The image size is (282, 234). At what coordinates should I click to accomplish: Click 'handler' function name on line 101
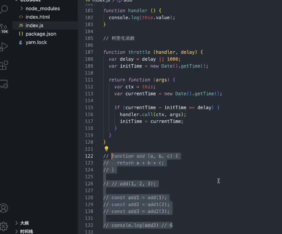tap(138, 11)
